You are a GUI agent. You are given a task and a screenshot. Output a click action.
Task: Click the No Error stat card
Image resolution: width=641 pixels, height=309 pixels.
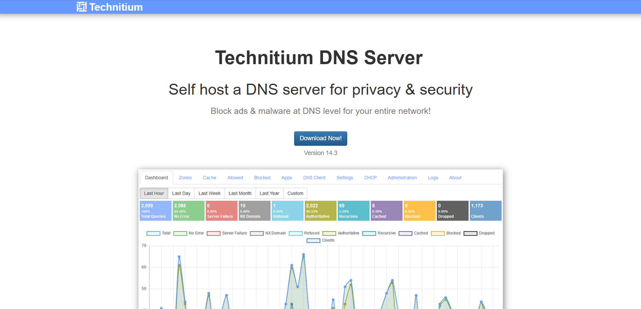189,211
